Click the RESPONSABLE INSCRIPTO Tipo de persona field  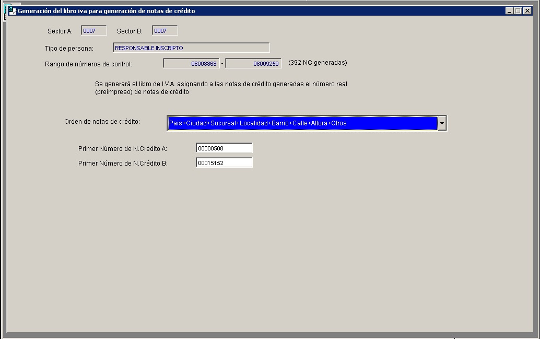pos(191,48)
